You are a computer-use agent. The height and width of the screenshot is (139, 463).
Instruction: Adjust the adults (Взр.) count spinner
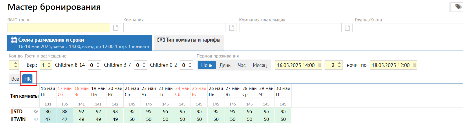click(x=49, y=65)
